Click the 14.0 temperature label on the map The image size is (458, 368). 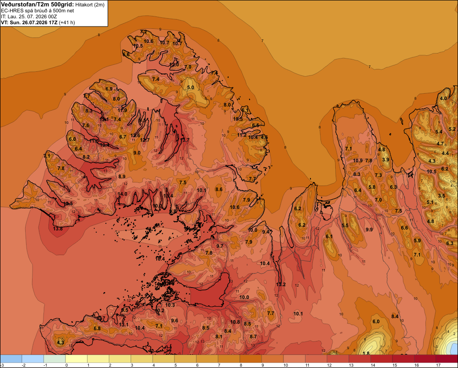(122, 194)
